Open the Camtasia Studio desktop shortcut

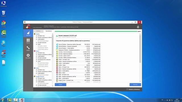3,34
